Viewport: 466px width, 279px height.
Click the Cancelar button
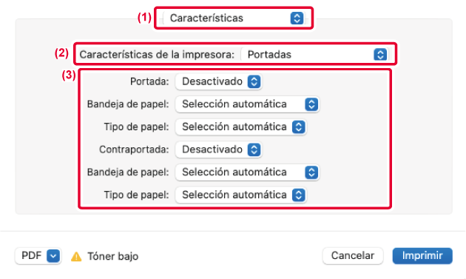point(353,256)
